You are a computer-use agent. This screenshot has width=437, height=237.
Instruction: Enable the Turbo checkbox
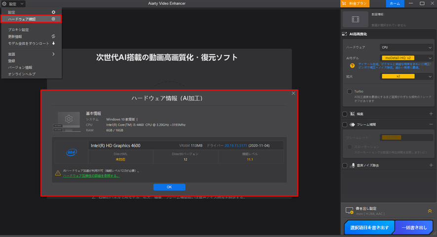point(350,92)
